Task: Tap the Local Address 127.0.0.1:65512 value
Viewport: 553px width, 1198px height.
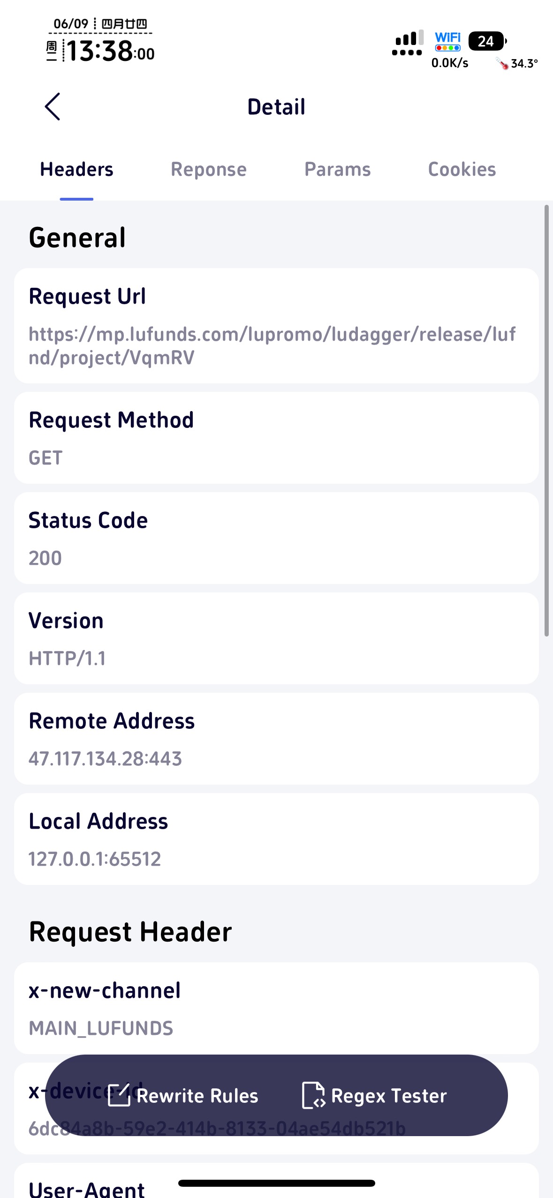Action: [95, 859]
